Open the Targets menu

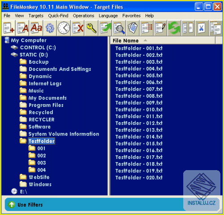coord(36,16)
